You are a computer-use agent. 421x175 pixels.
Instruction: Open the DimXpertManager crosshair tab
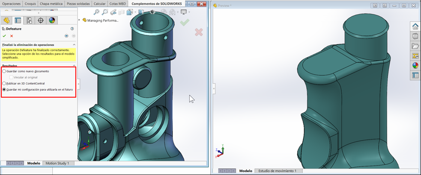(x=41, y=20)
